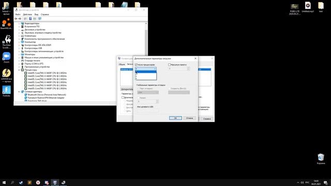Click the scan hardware monitor icon in toolbar
This screenshot has width=331, height=186.
click(40, 19)
